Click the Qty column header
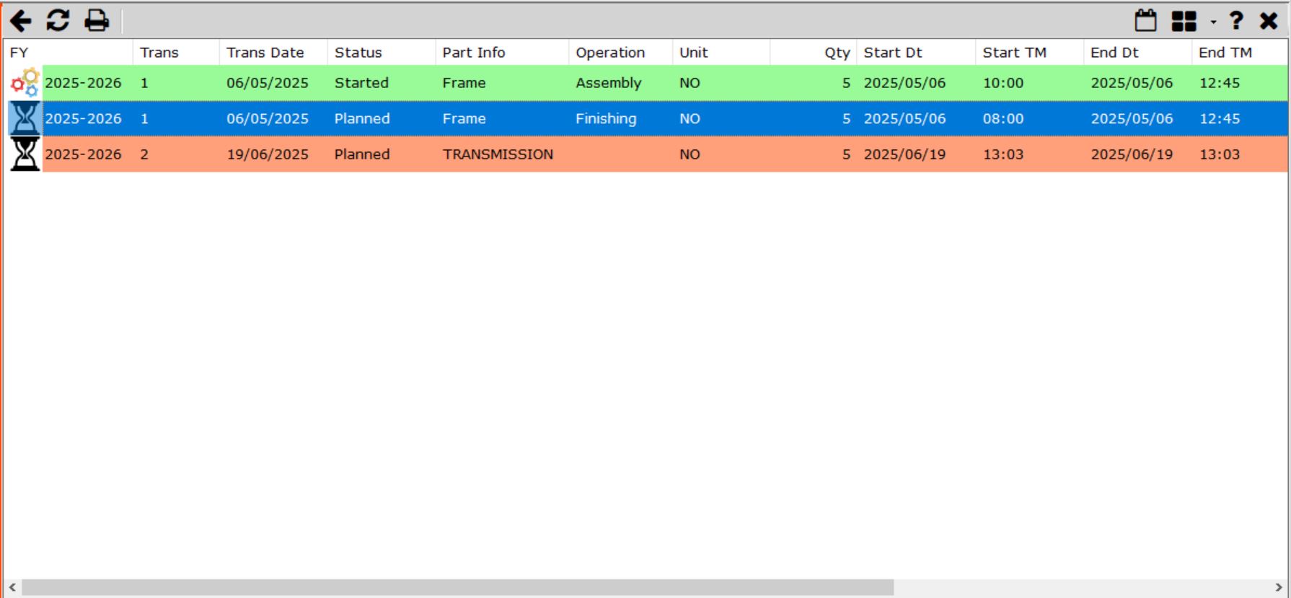1291x598 pixels. pos(837,53)
